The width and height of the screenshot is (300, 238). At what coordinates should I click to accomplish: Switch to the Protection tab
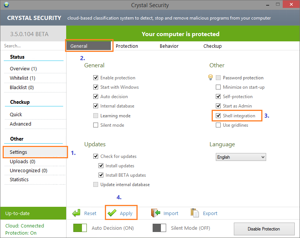[x=127, y=46]
